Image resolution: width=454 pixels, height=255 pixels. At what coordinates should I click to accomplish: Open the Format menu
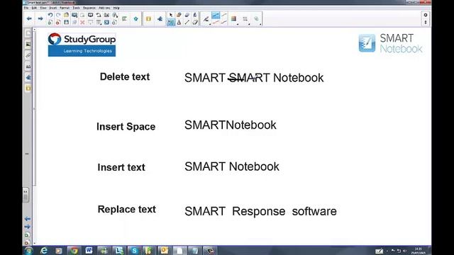[65, 8]
